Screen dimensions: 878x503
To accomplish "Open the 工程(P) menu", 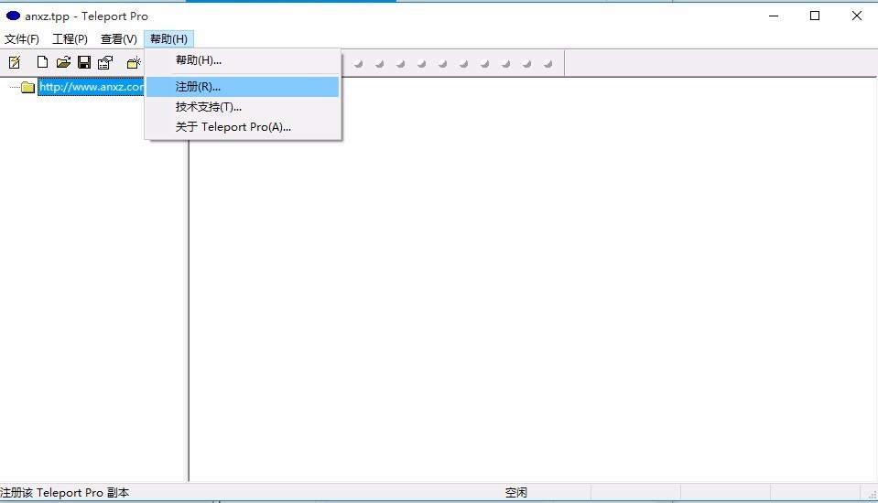I will coord(70,38).
